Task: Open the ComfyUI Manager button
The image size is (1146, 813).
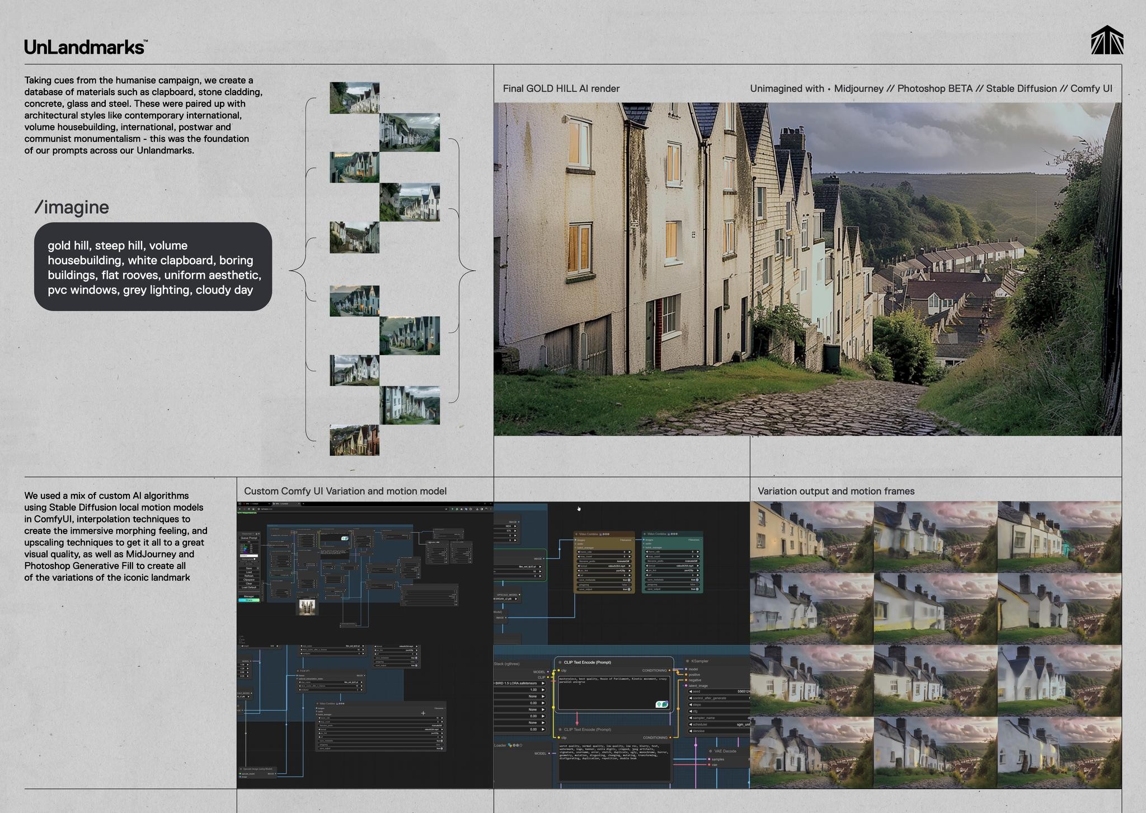Action: (x=249, y=596)
